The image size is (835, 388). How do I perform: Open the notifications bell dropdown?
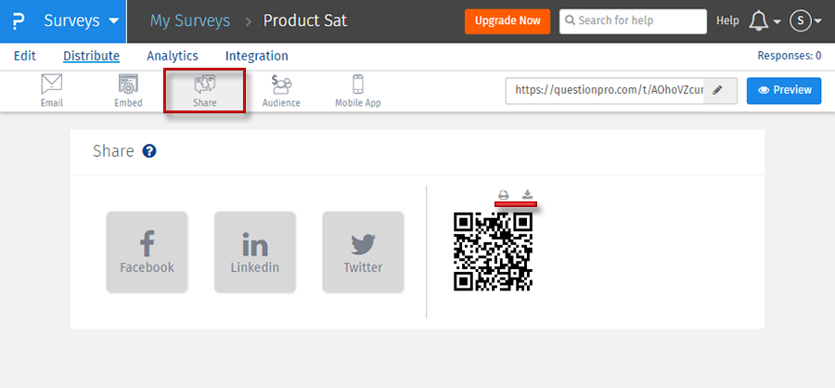[764, 20]
